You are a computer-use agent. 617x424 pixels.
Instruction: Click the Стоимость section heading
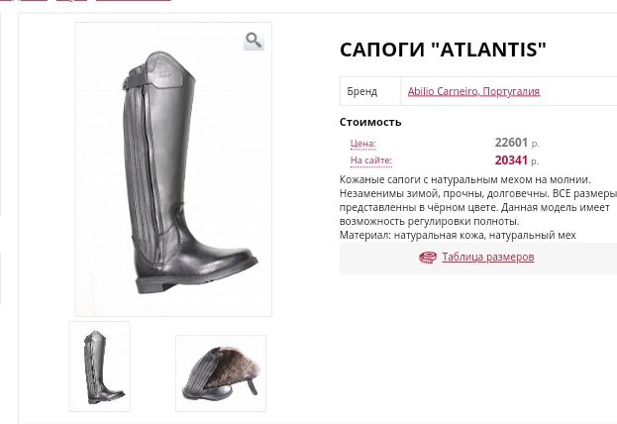point(370,122)
